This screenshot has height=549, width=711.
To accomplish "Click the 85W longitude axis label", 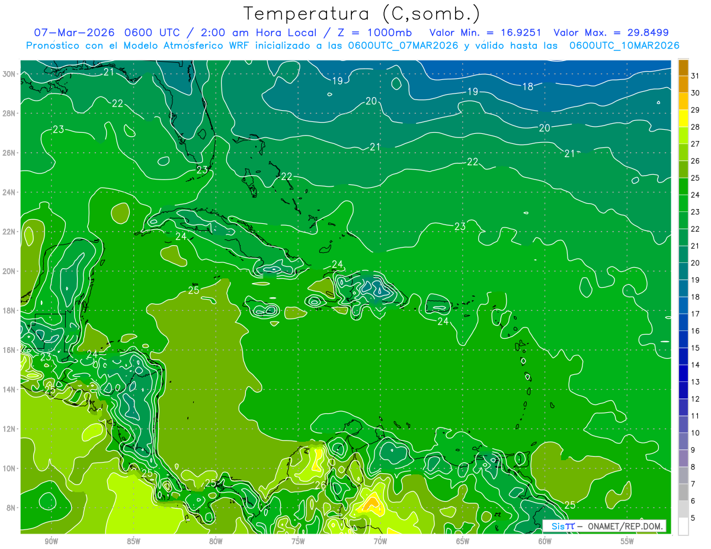I will (133, 541).
